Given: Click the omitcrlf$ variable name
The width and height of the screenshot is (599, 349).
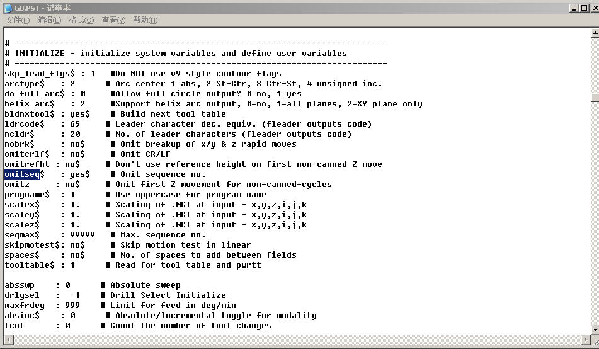Looking at the screenshot, I should pos(27,154).
